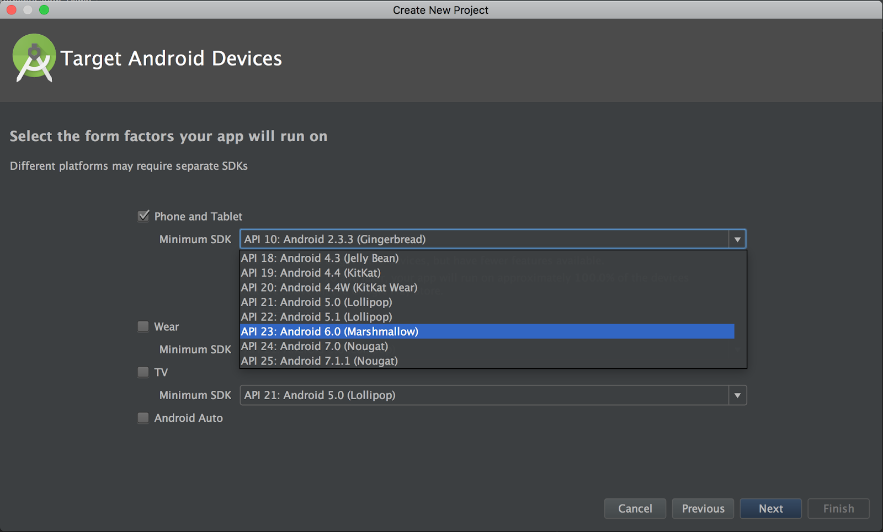Click the green macOS zoom window button
The width and height of the screenshot is (883, 532).
pos(44,10)
